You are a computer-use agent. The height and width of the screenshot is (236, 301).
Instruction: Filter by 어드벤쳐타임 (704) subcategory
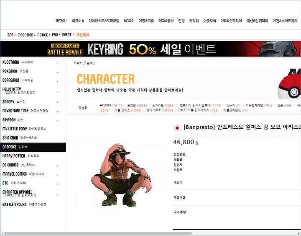tap(259, 105)
